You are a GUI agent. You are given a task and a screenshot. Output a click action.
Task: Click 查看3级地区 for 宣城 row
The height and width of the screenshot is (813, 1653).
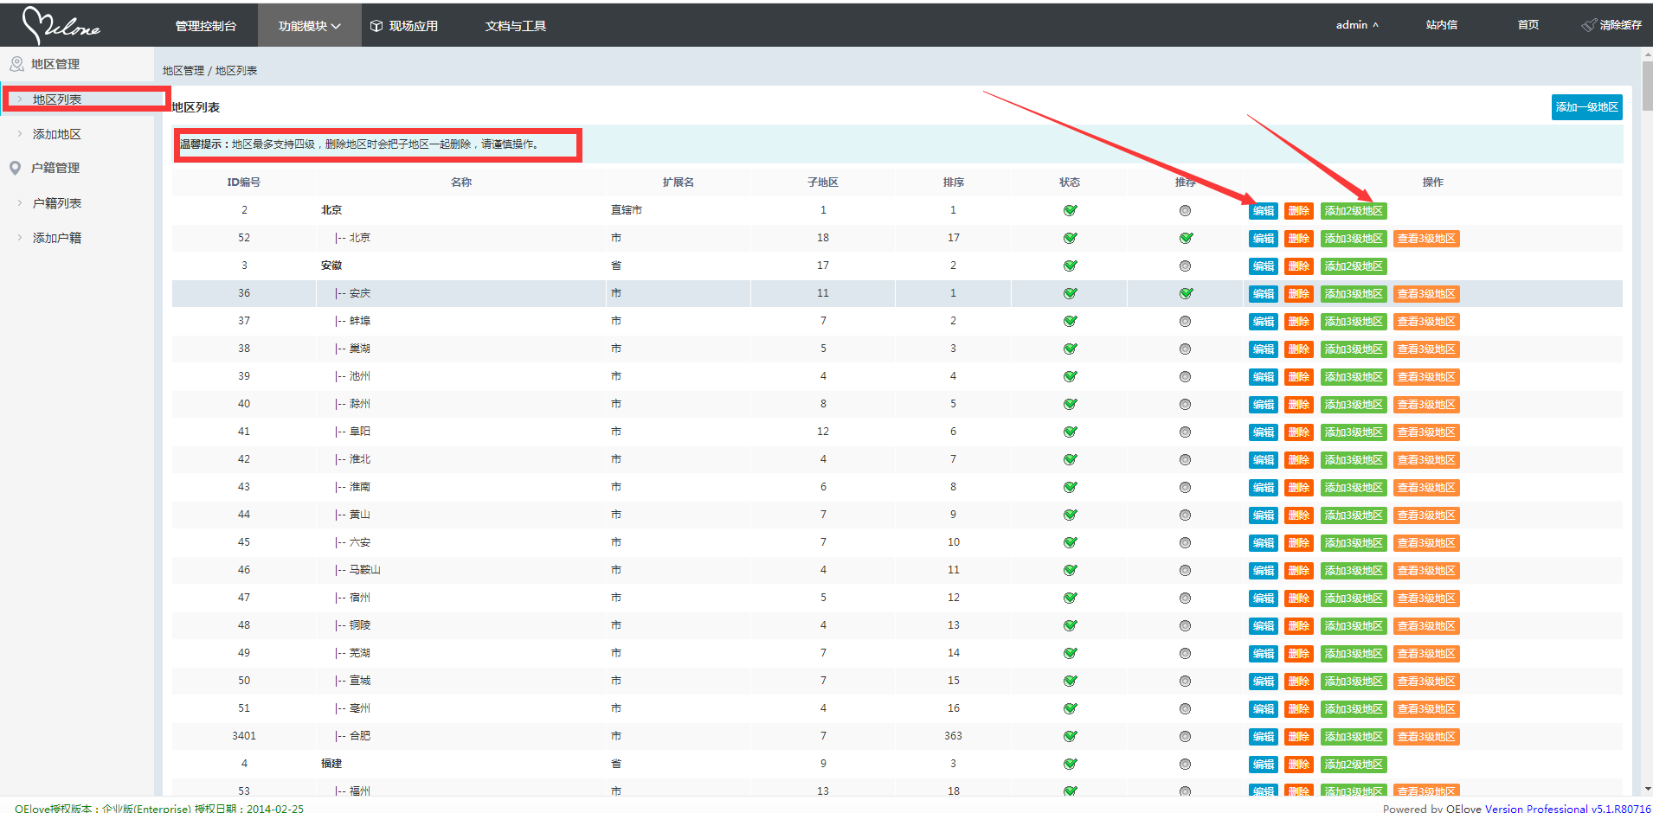1426,682
